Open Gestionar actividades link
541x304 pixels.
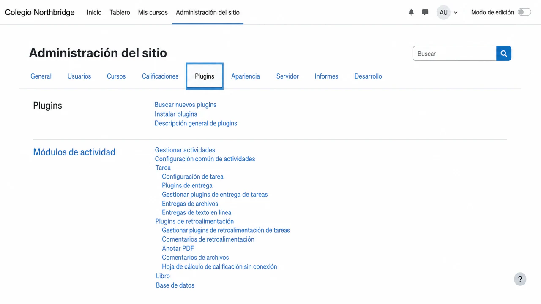coord(185,150)
